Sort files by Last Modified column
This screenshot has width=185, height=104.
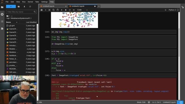31,22
